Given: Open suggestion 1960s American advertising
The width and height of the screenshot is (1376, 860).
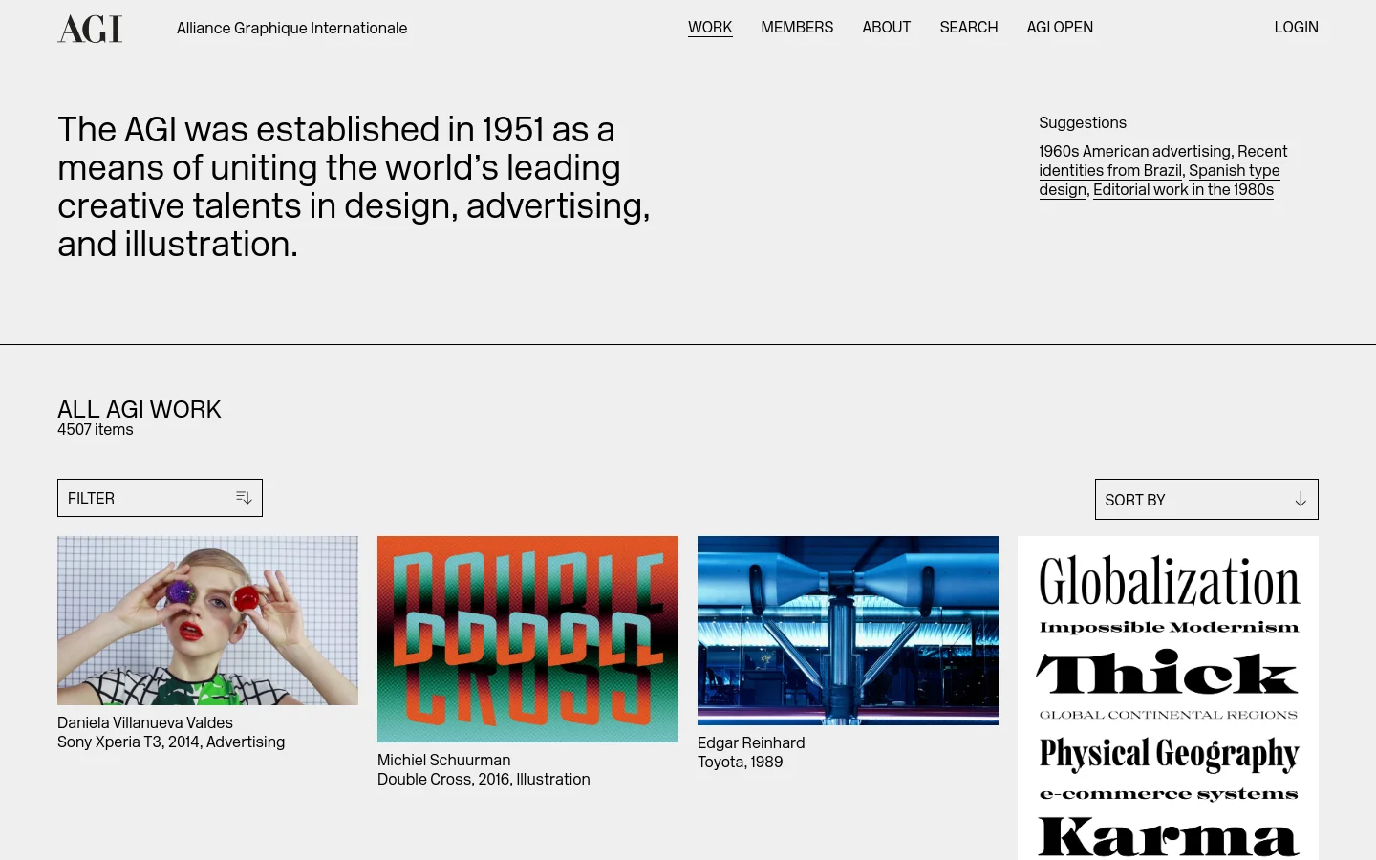Looking at the screenshot, I should [1134, 151].
